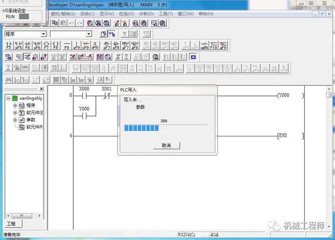Draw vertical line (sF9)
Image resolution: width=335 pixels, height=240 pixels.
coord(76,45)
